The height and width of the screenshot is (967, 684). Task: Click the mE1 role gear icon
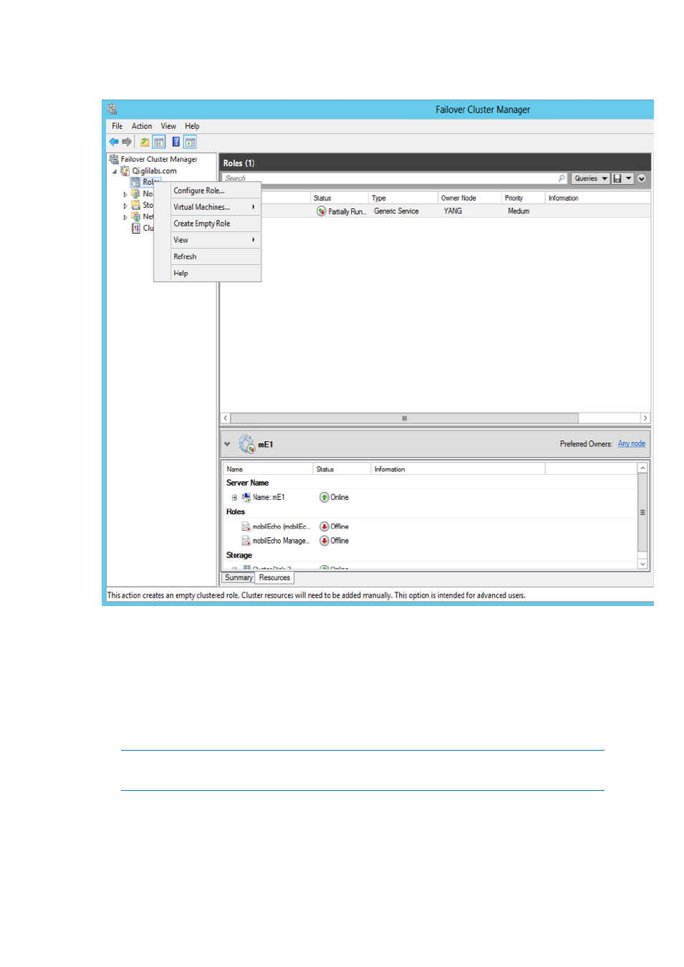246,444
